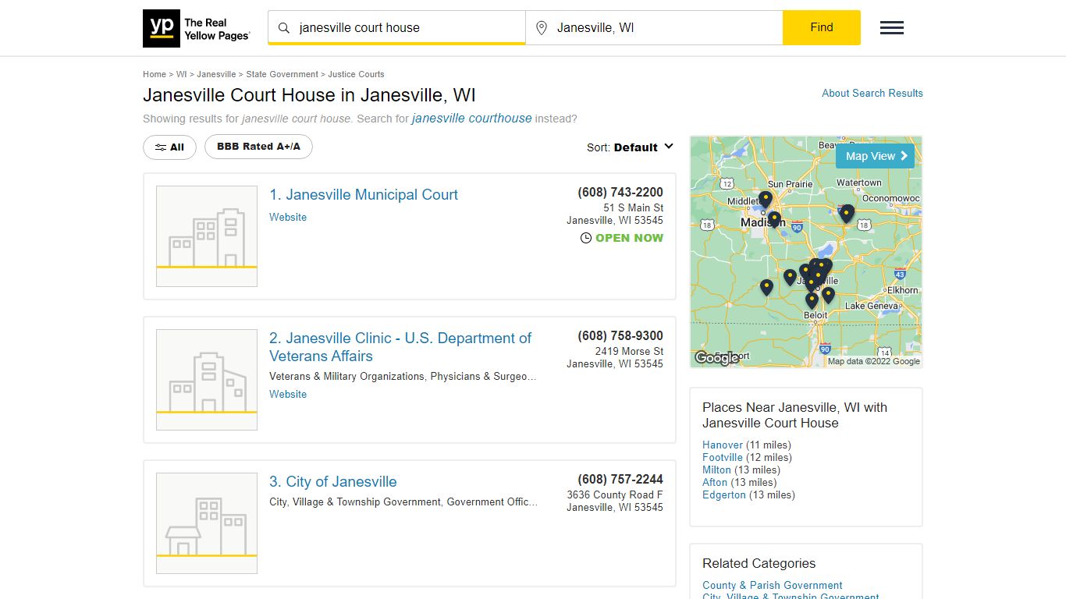Click the County & Parish Government category link
Screen dimensions: 1066x599
click(773, 585)
